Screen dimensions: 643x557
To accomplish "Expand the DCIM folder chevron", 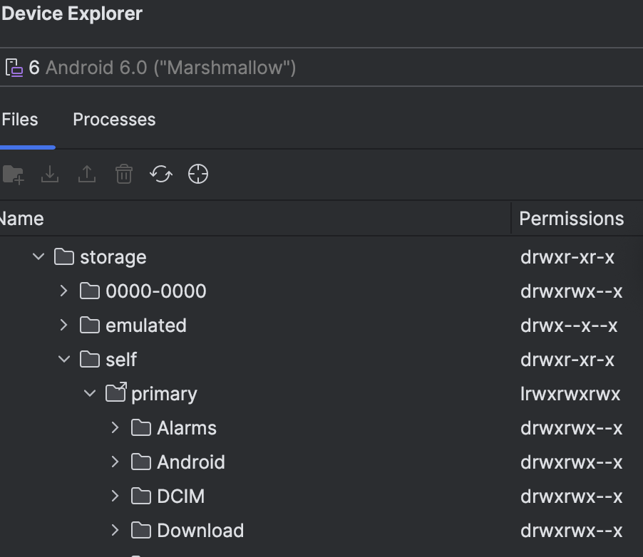I will tap(115, 496).
